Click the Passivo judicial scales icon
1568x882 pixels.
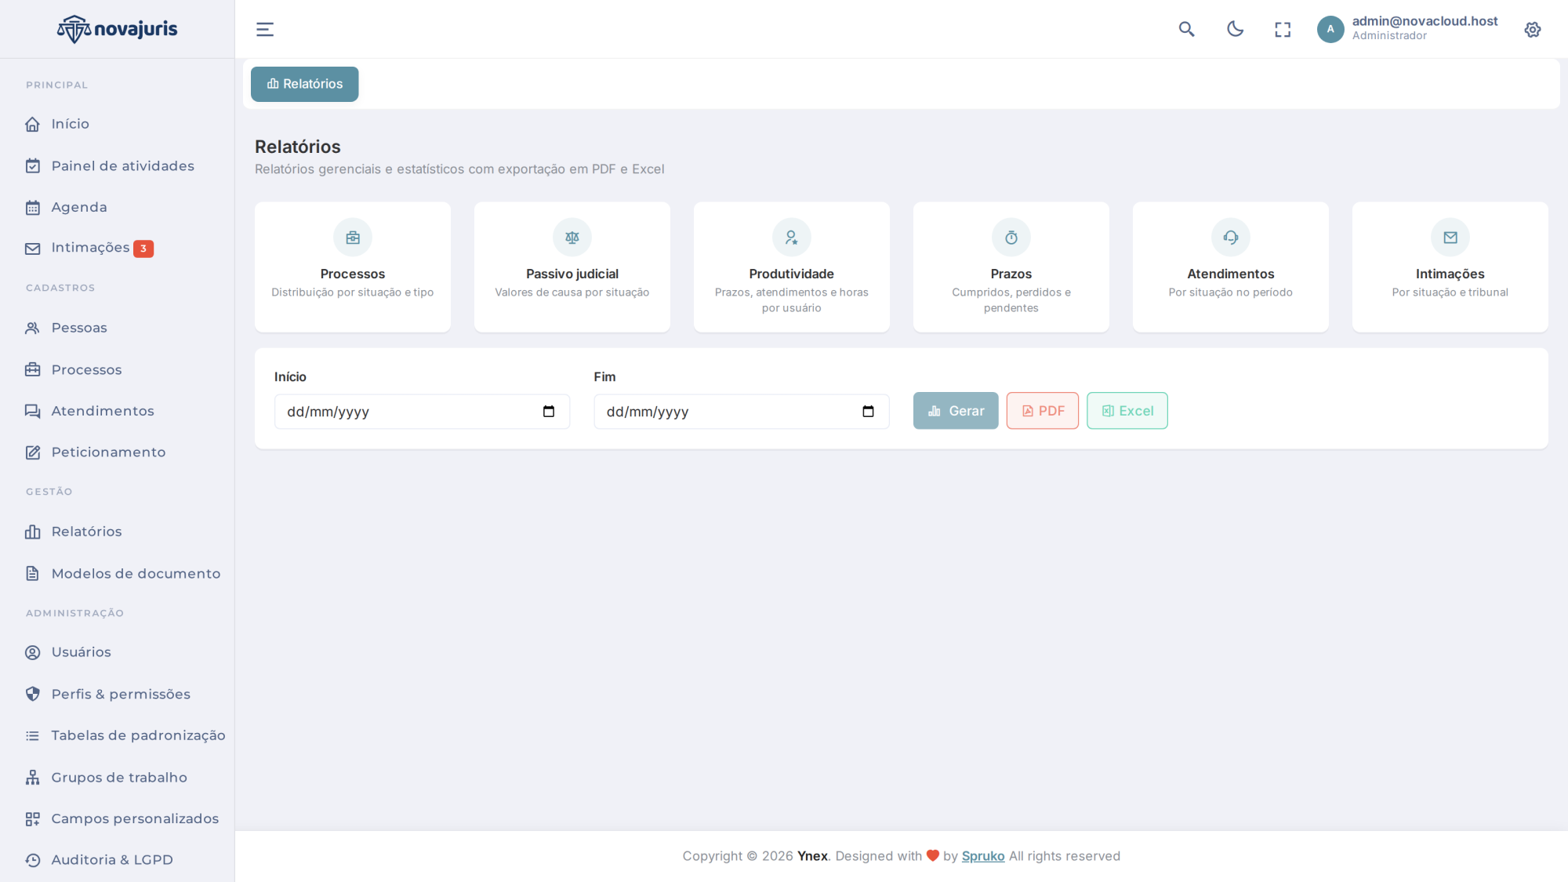pos(572,238)
